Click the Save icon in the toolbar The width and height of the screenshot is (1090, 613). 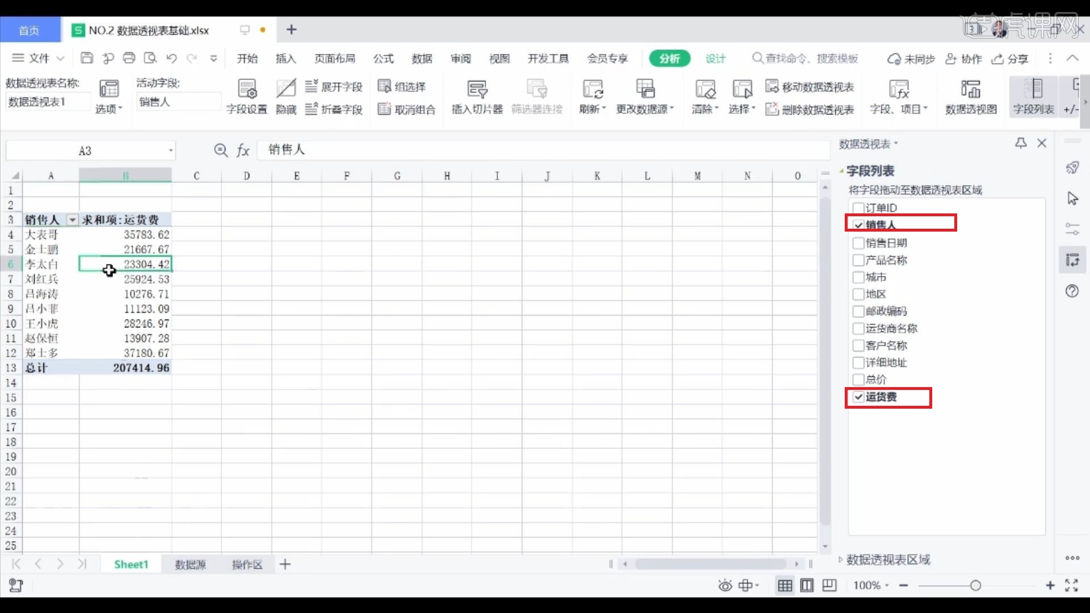(x=87, y=58)
